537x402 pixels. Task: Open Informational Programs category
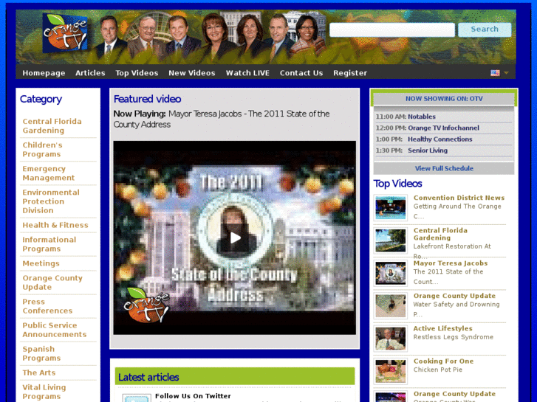pyautogui.click(x=49, y=244)
